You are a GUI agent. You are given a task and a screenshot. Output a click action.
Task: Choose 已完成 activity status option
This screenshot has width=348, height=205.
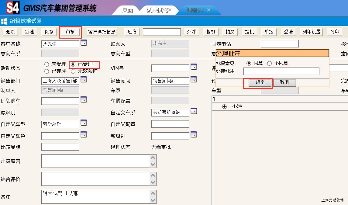click(47, 71)
